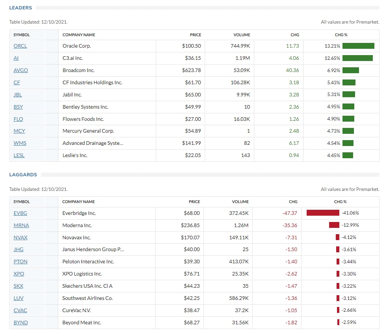Open the XPO symbol link
The image size is (385, 331).
pos(19,274)
